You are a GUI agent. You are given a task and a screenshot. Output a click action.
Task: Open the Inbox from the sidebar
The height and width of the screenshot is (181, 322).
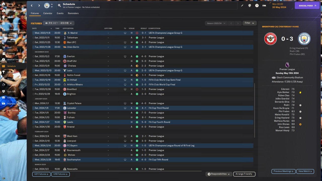(x=10, y=11)
